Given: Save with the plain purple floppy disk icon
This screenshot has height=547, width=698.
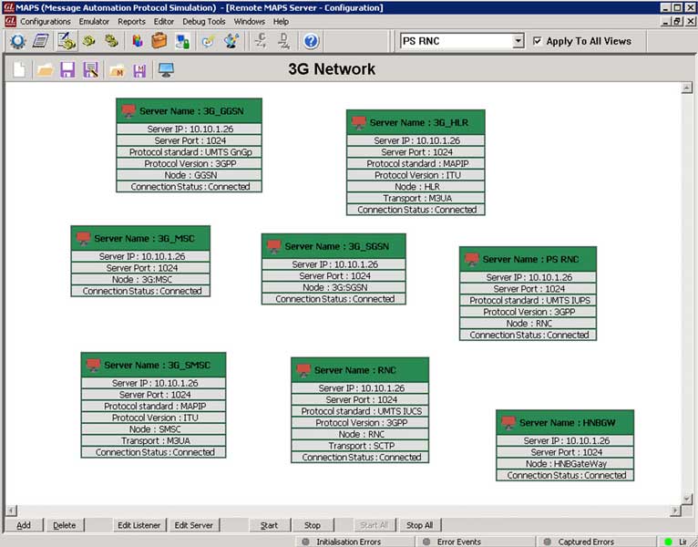Looking at the screenshot, I should coord(67,70).
